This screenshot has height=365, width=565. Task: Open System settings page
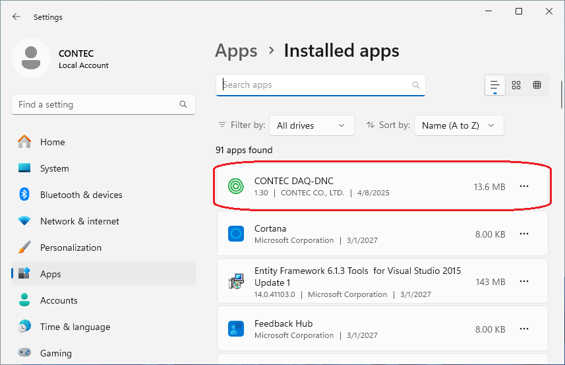(x=104, y=168)
